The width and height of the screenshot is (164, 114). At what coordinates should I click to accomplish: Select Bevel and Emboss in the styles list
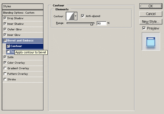23,40
